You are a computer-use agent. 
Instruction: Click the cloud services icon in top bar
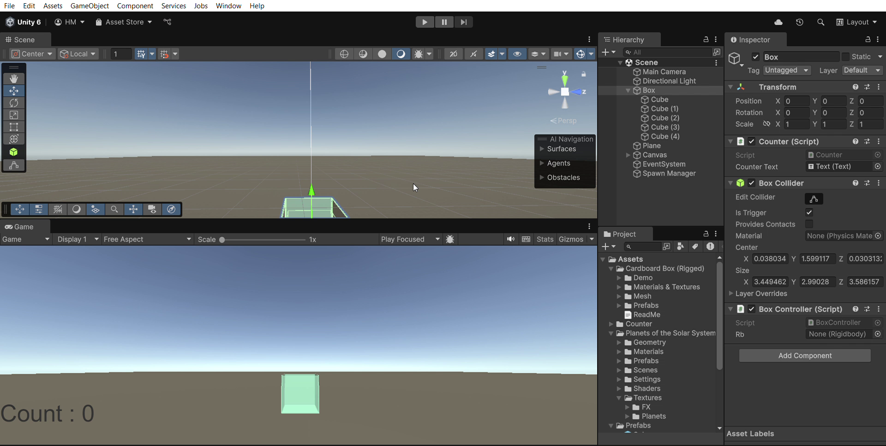(x=778, y=22)
